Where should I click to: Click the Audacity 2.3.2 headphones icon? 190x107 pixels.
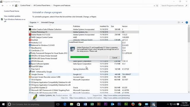point(30,43)
